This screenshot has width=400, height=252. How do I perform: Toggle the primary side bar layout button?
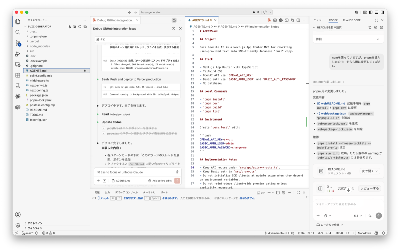(370, 12)
